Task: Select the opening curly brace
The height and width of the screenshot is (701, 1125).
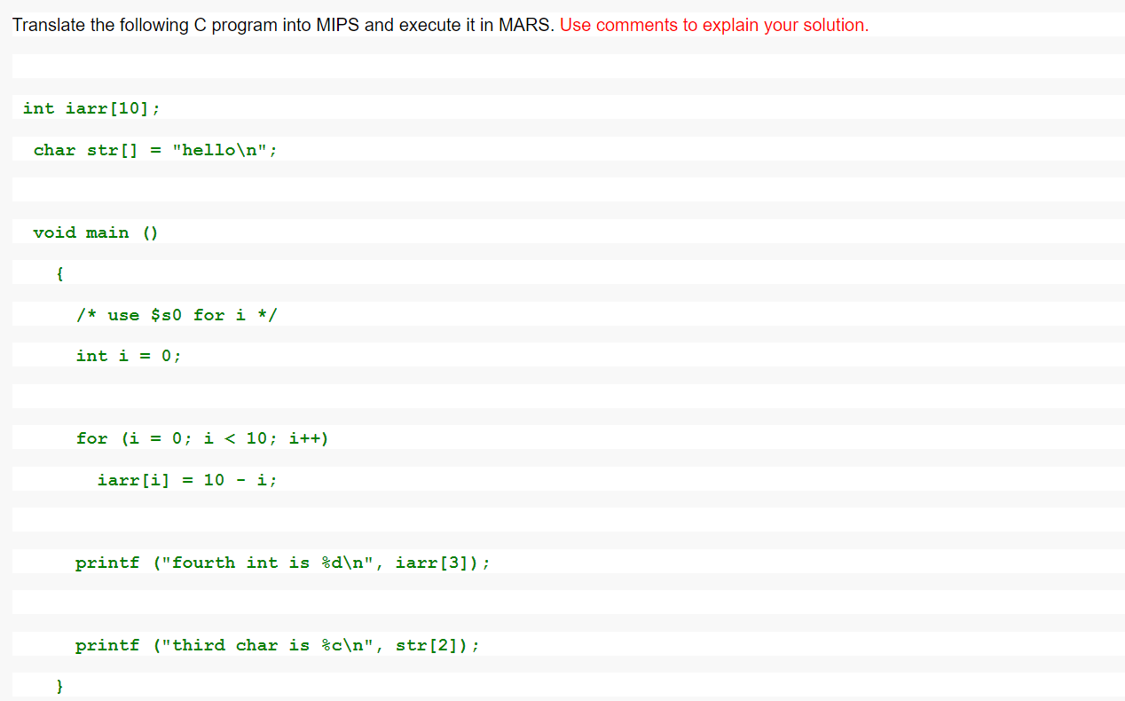Action: pos(59,273)
